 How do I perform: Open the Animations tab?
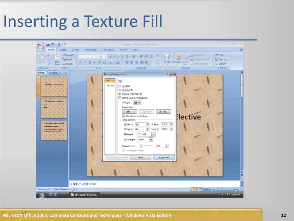pos(91,49)
